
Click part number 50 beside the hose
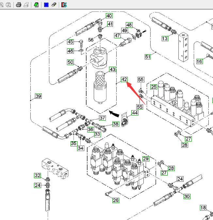(x=71, y=62)
